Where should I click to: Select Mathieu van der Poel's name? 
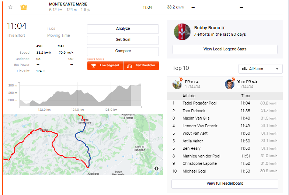(203, 156)
